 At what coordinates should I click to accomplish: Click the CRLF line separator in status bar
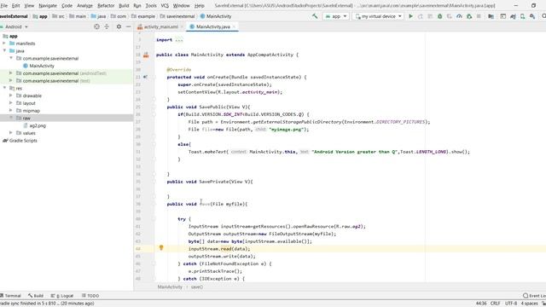(495, 304)
